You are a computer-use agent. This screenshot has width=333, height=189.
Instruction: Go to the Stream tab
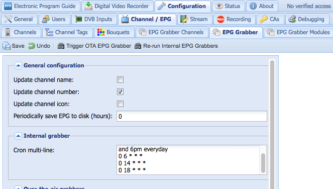[194, 19]
